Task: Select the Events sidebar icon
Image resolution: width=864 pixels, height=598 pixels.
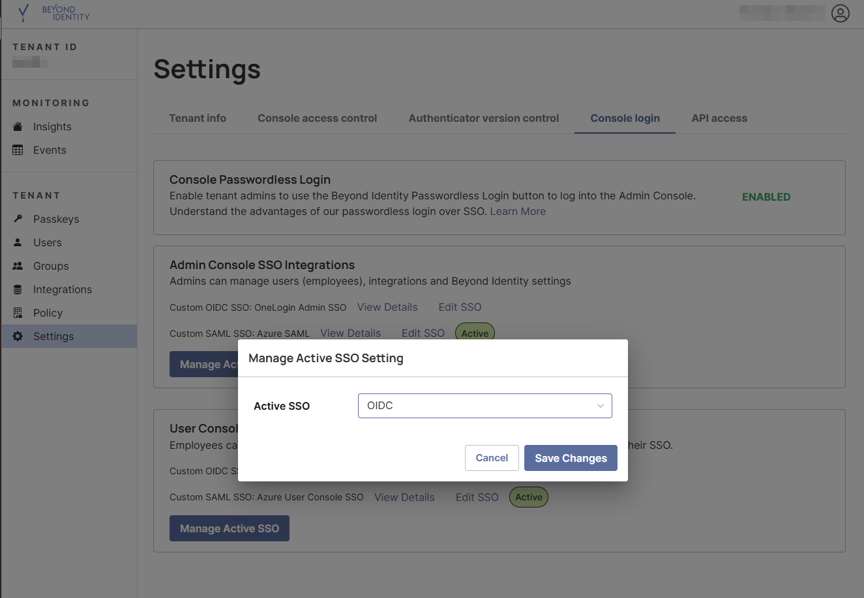Action: [49, 150]
